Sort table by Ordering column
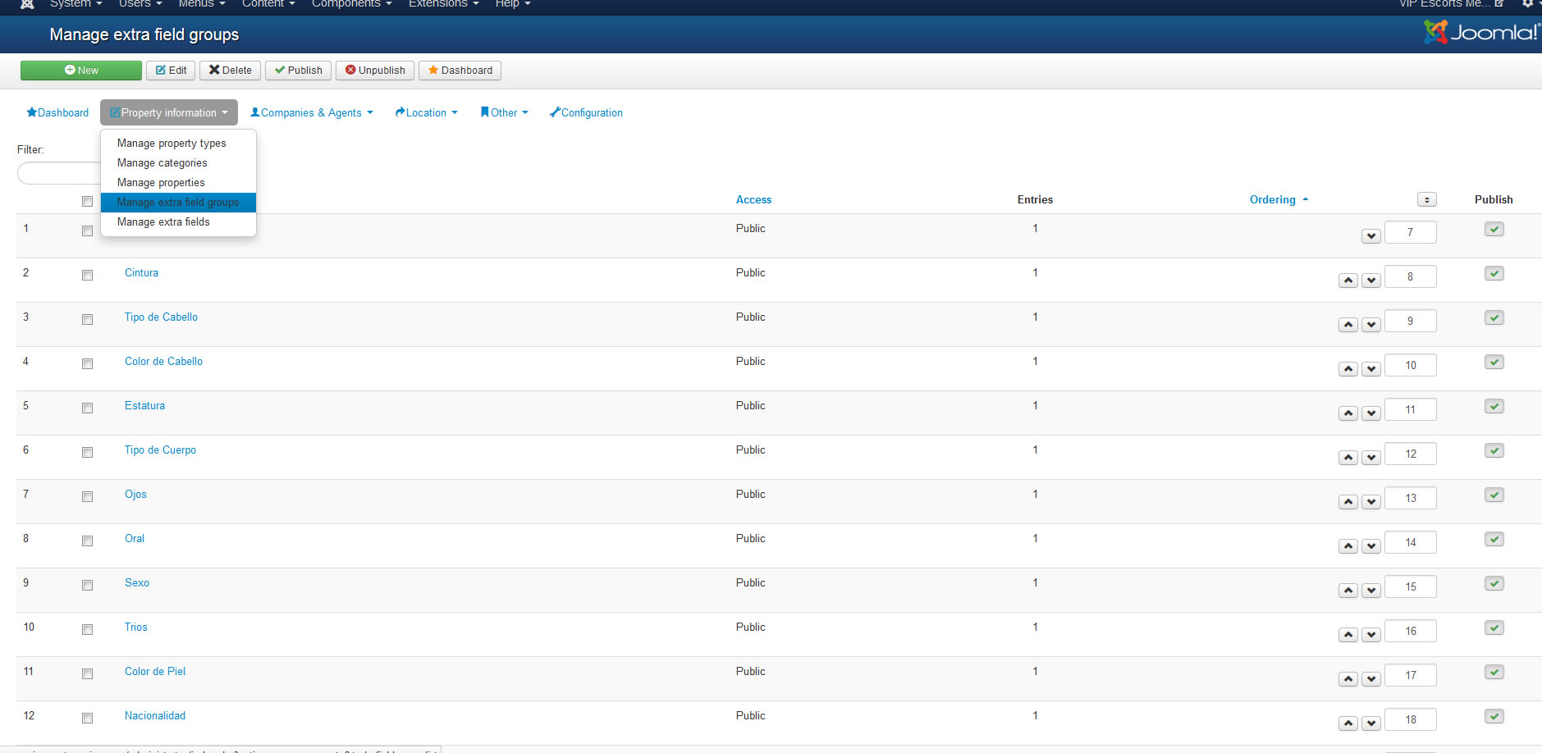 coord(1279,199)
